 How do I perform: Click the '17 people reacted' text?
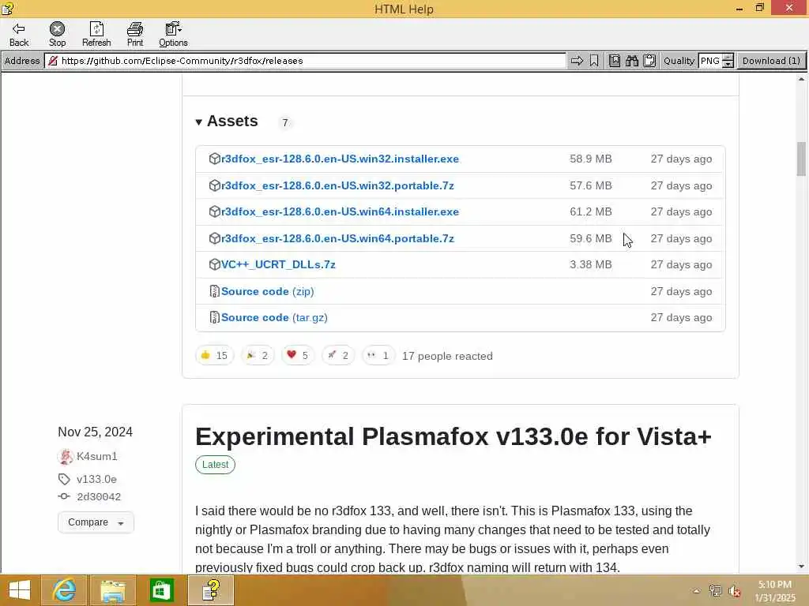447,356
